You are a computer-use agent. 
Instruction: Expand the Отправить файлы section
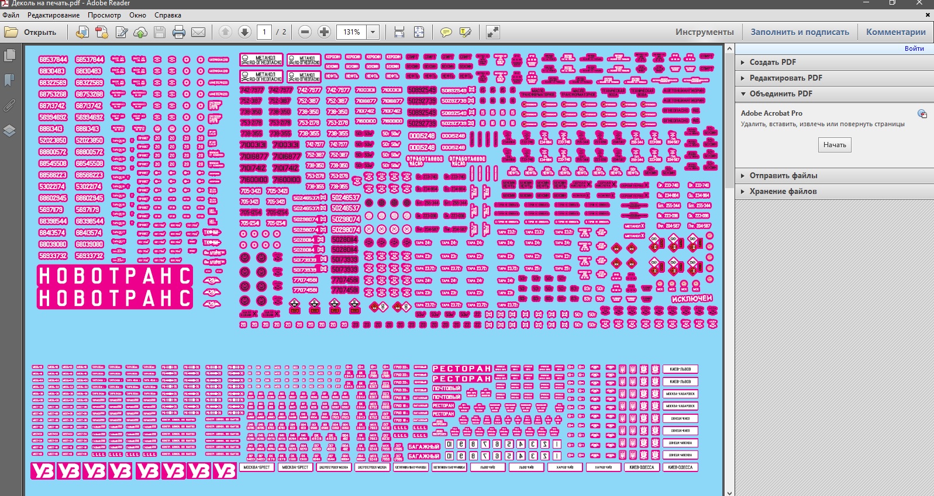point(783,175)
